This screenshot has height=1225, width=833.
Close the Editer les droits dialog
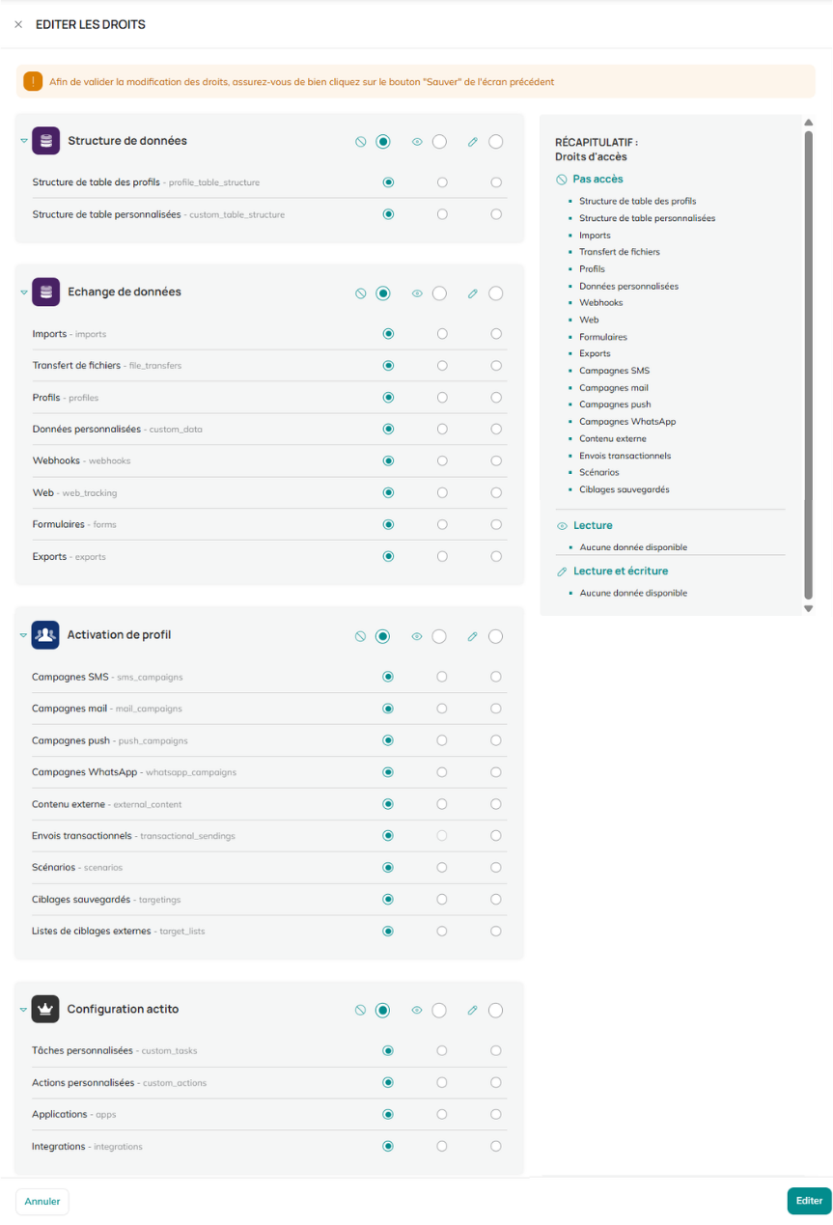(x=18, y=24)
